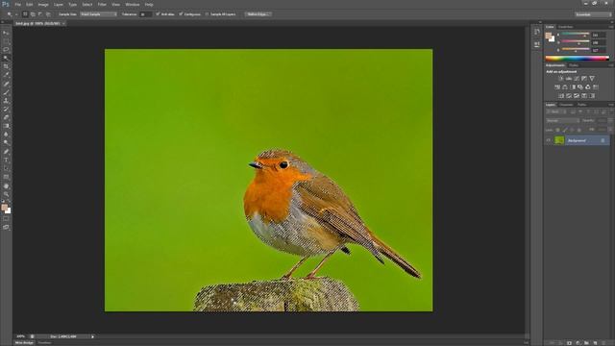Select the Brush tool
This screenshot has height=346, width=615.
(6, 92)
